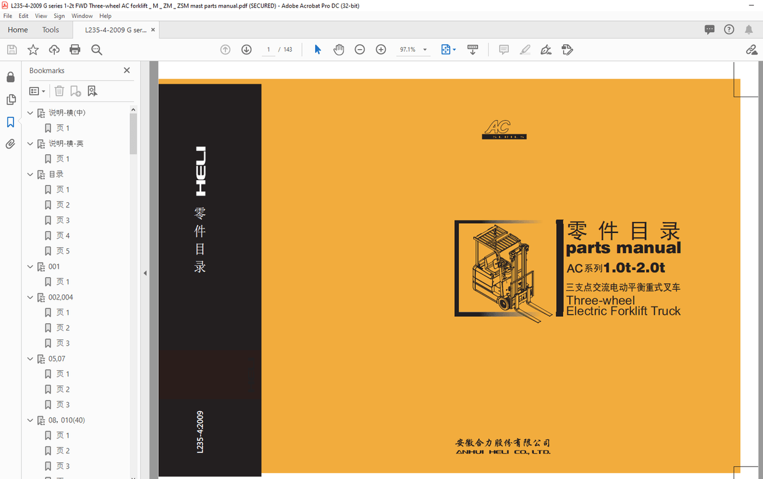
Task: Click the Zoom in plus button
Action: point(381,50)
